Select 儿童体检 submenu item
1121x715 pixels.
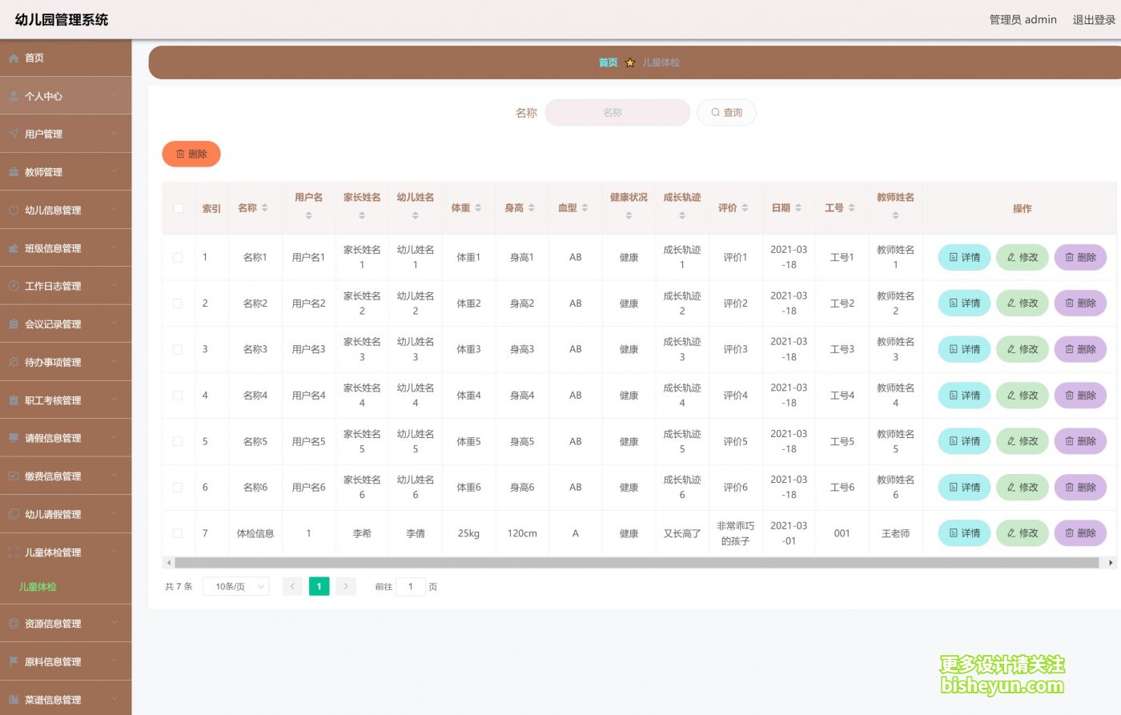(66, 587)
